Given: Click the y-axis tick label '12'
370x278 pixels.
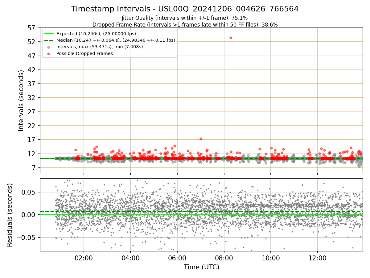Looking at the screenshot, I should [x=31, y=154].
